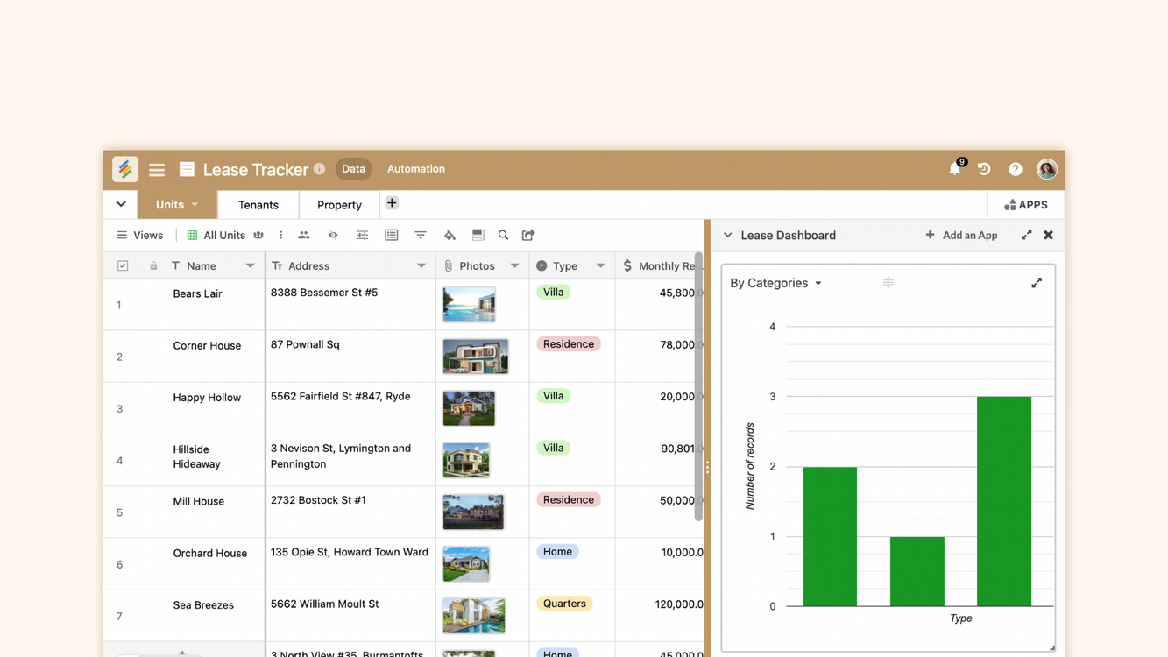
Task: Open the Automation section
Action: pyautogui.click(x=415, y=169)
